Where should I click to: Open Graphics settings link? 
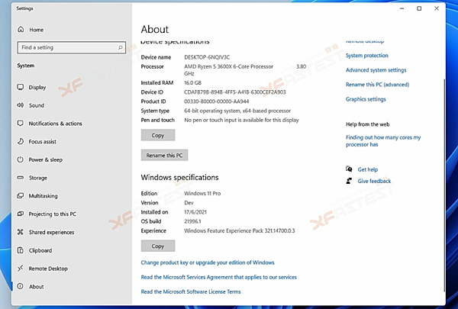coord(366,99)
